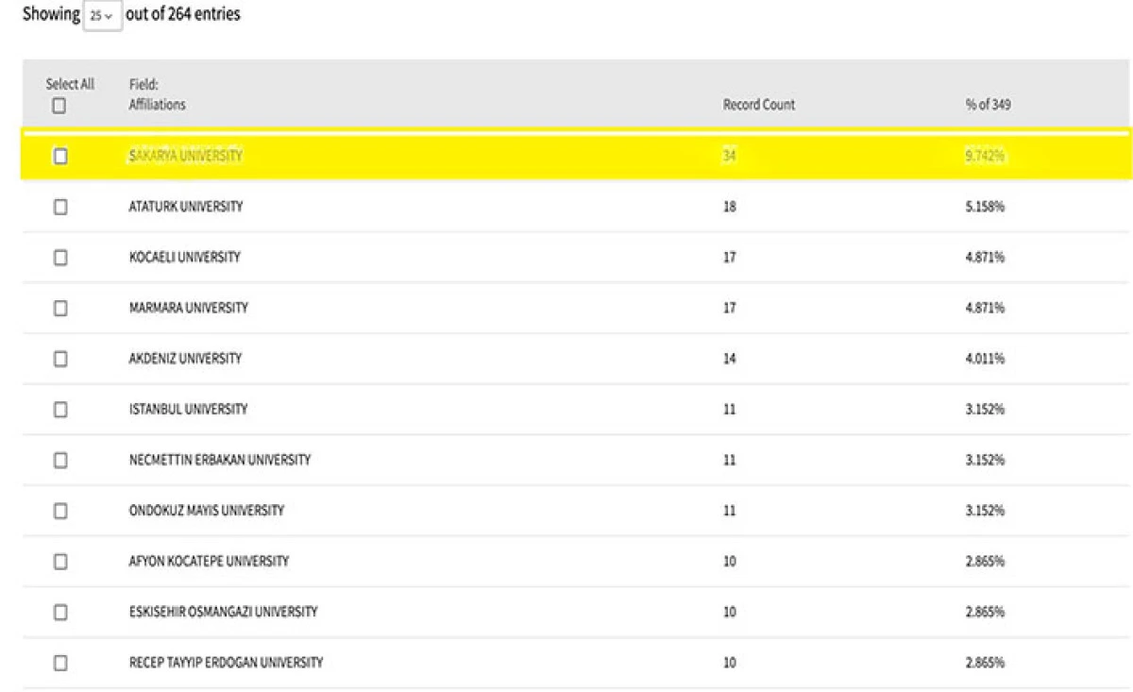Check the Ataturk University row checkbox
The image size is (1133, 692).
tap(60, 207)
